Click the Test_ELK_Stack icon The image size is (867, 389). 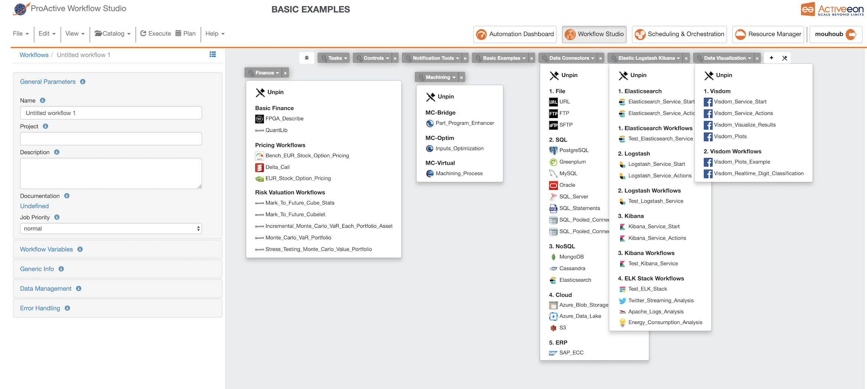click(622, 289)
